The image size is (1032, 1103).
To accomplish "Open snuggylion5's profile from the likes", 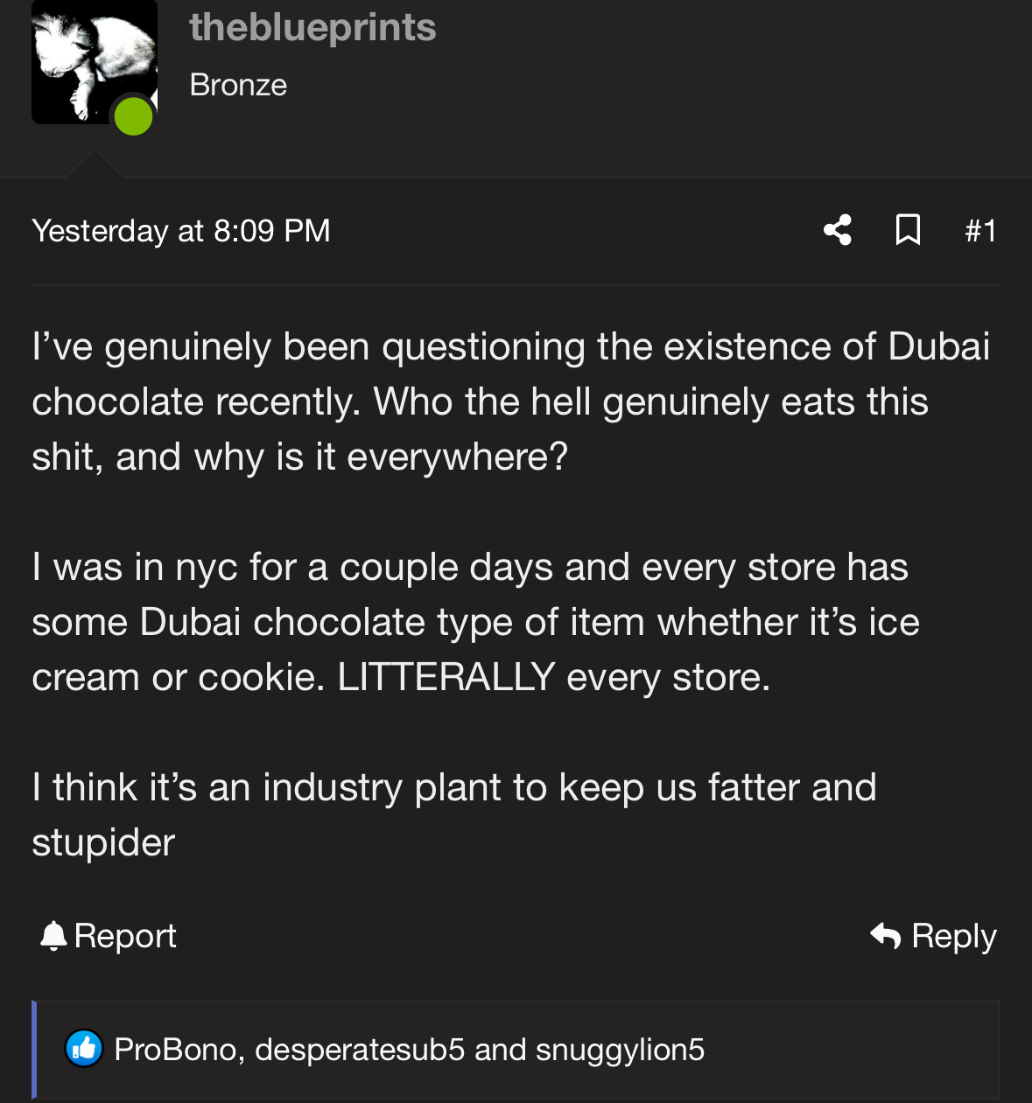I will pyautogui.click(x=620, y=1050).
